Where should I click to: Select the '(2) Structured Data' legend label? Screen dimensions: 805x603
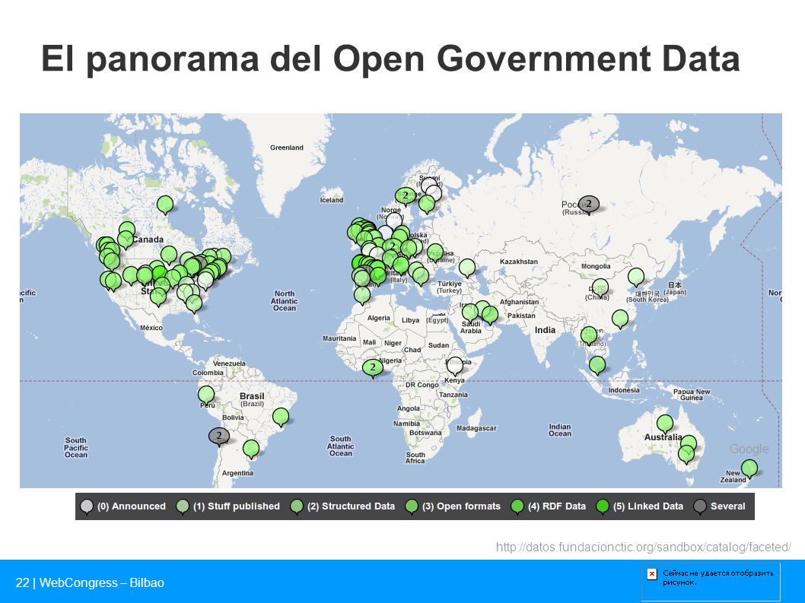[352, 506]
